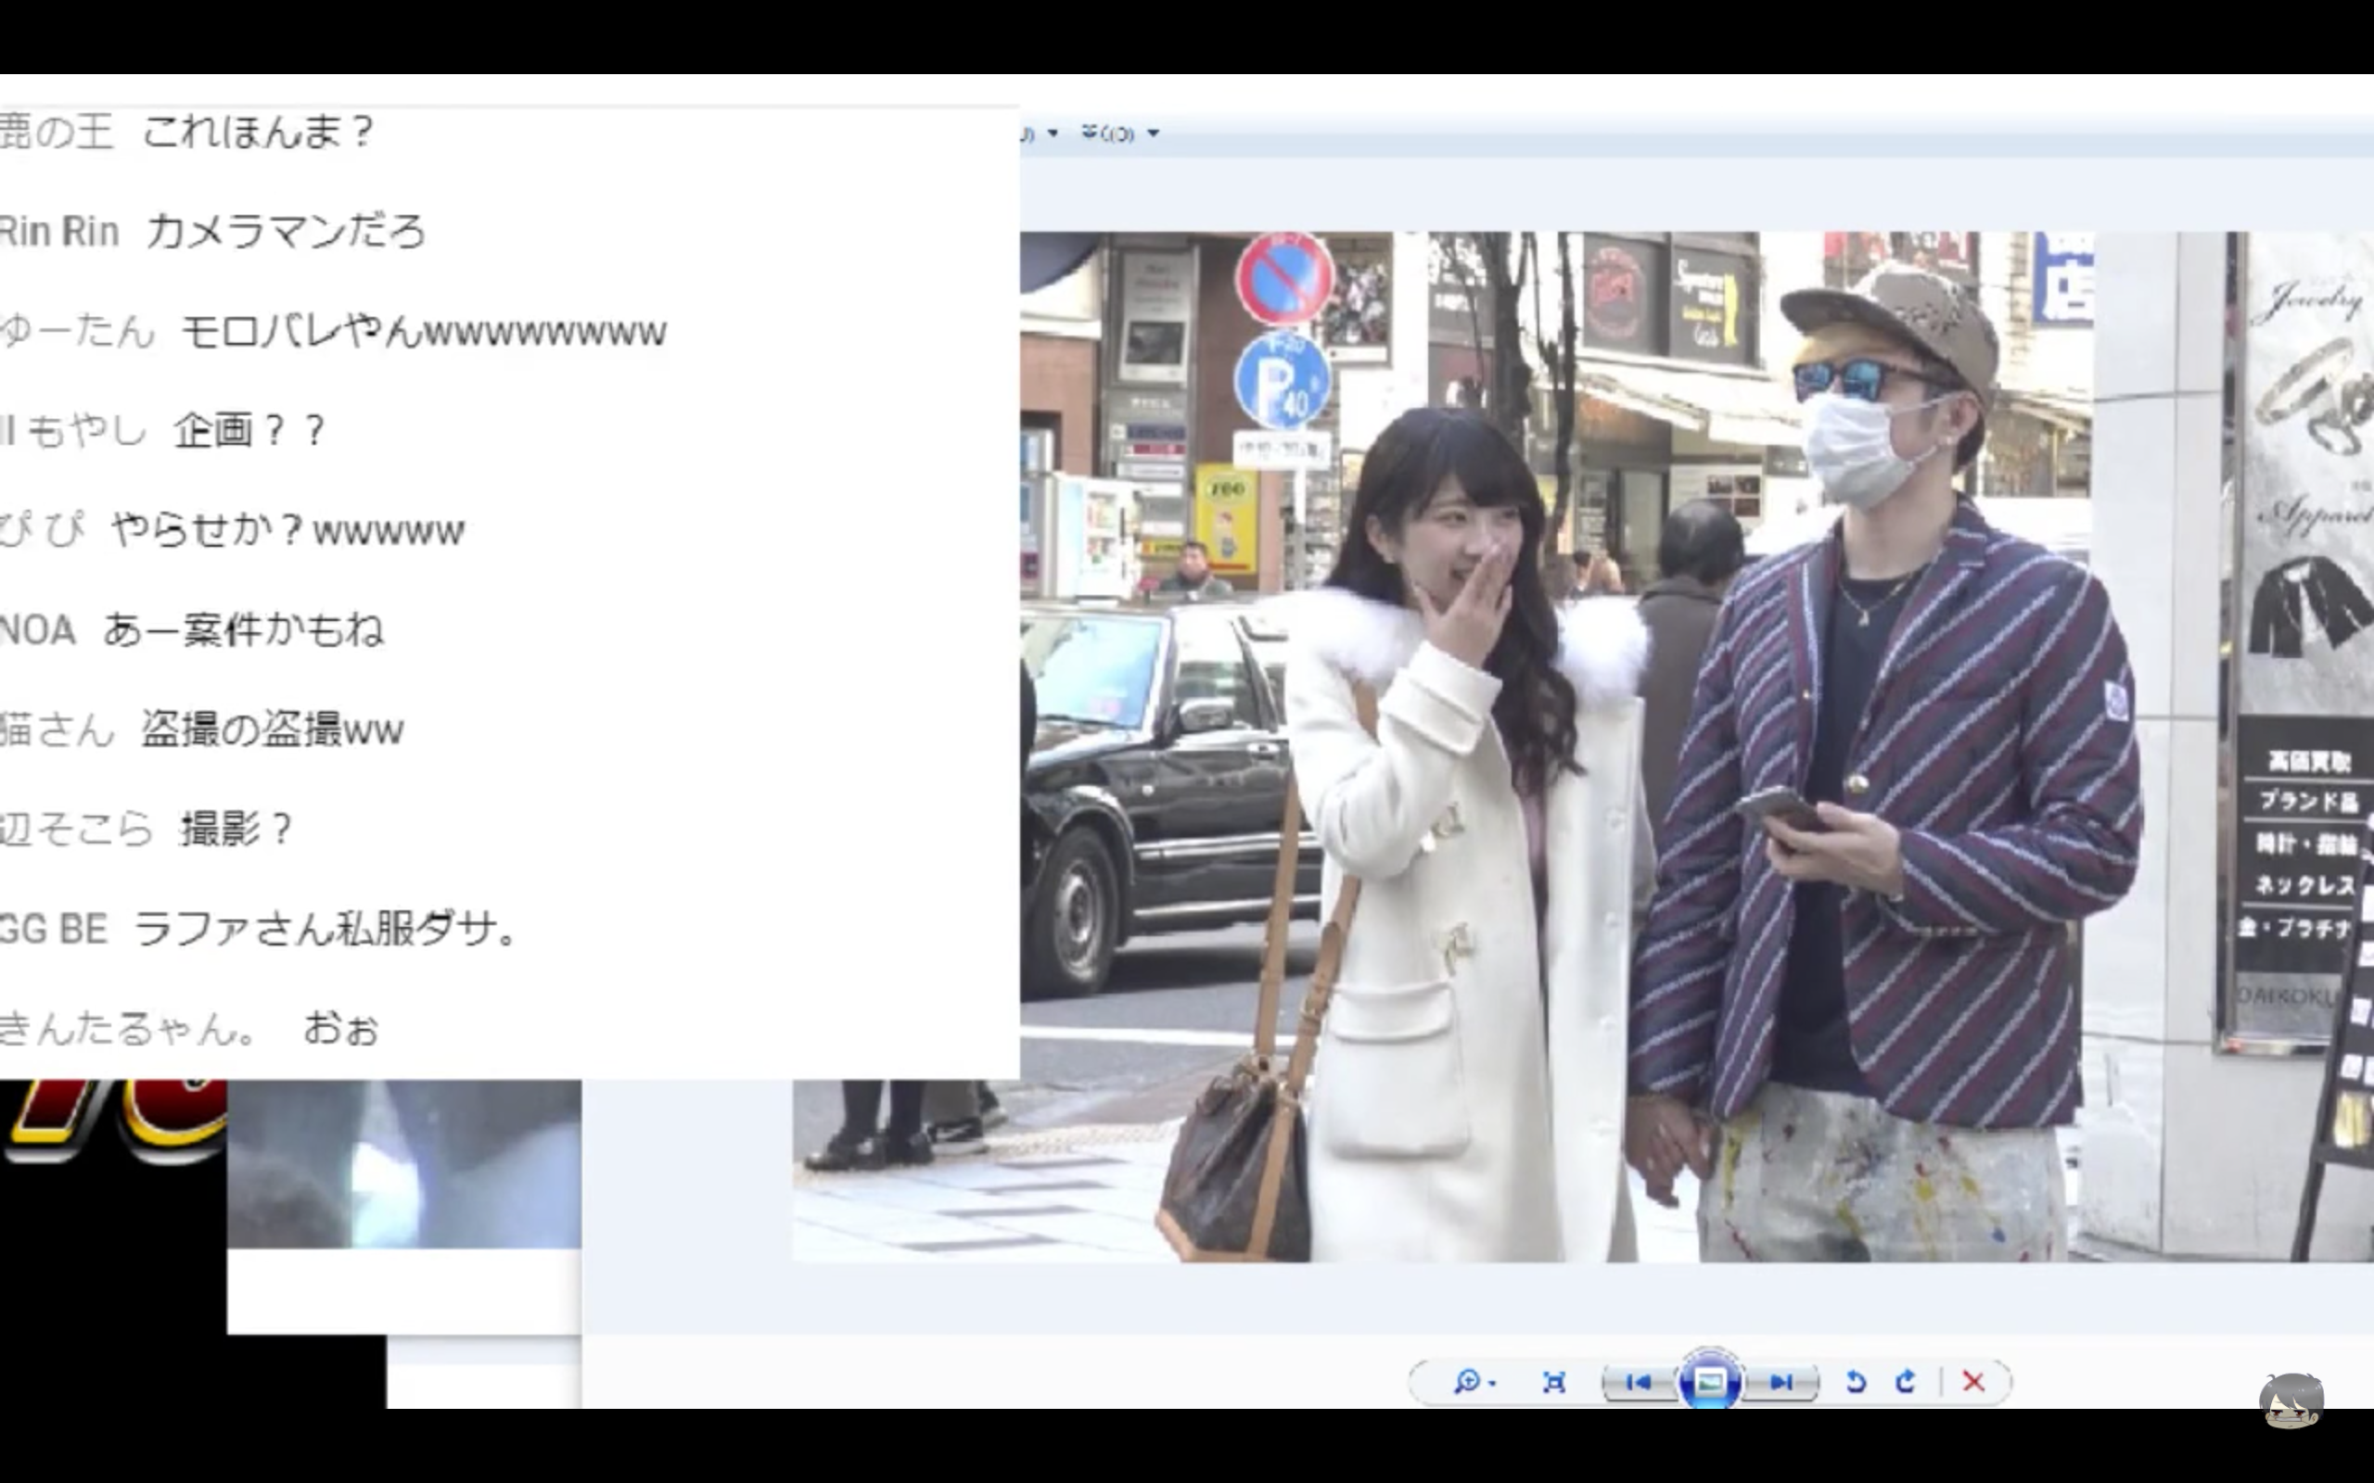The height and width of the screenshot is (1483, 2374).
Task: Select the zoom magnifier tool
Action: 1470,1384
